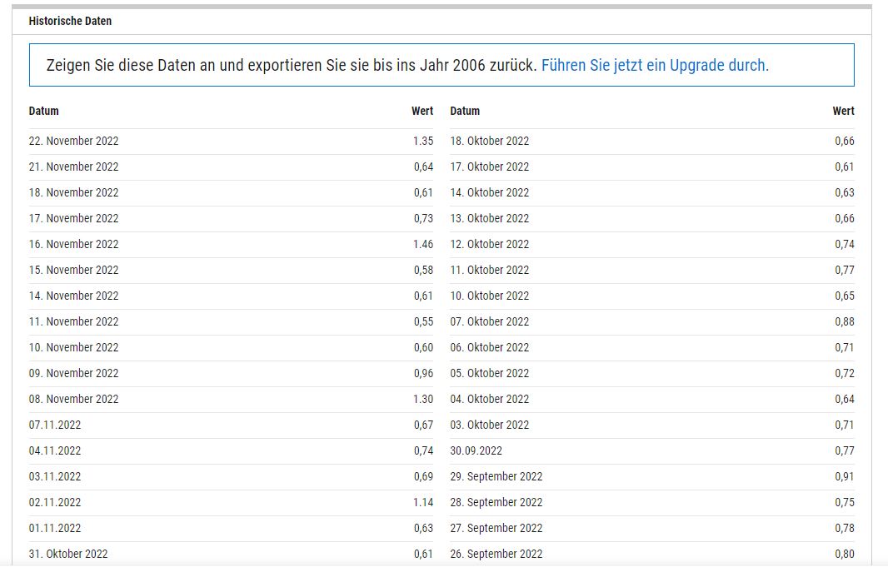Click the 12. Oktober 2022 date cell
Screen dimensions: 888x587
[490, 244]
